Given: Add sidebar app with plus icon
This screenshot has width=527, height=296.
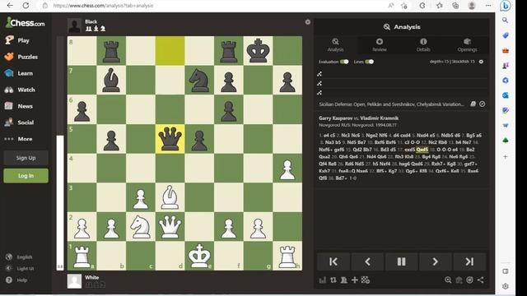Looking at the screenshot, I should (505, 157).
